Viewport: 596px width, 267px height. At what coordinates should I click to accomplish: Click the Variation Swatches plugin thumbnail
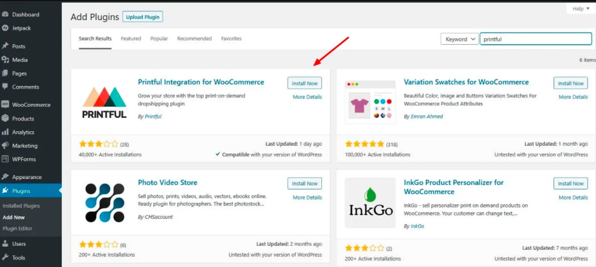tap(370, 102)
